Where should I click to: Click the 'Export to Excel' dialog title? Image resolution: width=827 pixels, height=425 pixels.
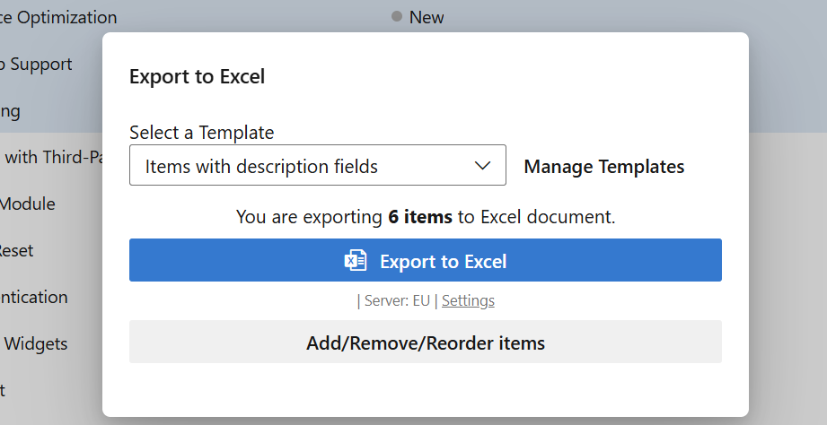point(197,76)
